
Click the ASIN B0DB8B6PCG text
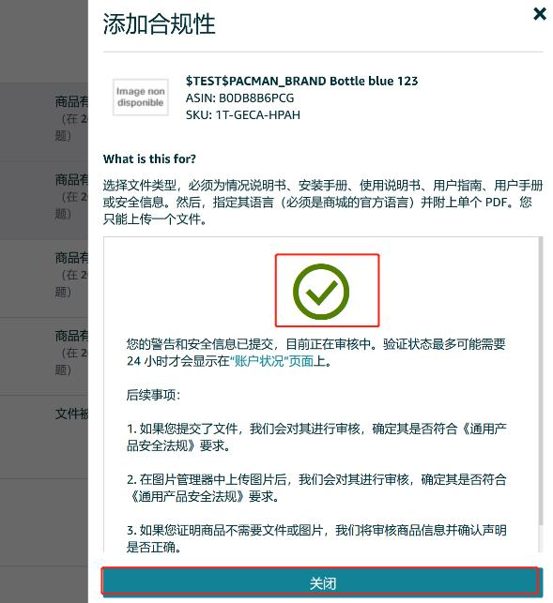point(239,98)
